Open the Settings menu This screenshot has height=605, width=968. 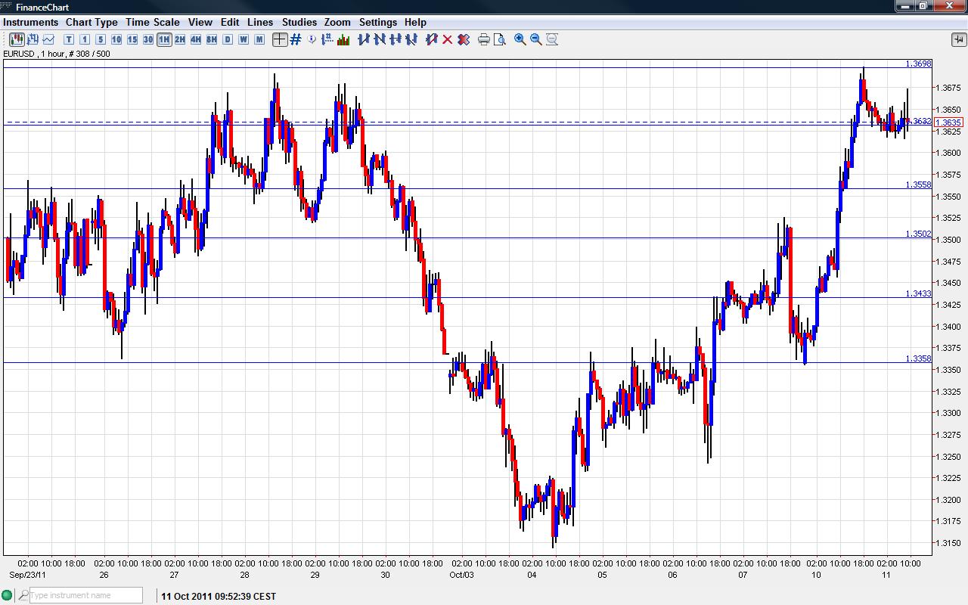(x=378, y=22)
